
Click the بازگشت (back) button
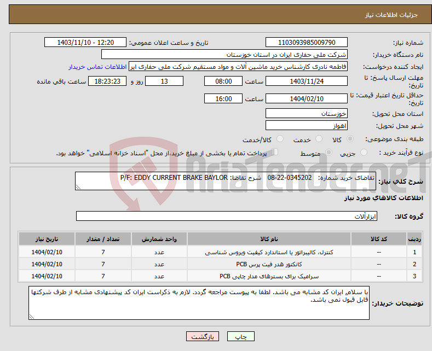[202, 336]
